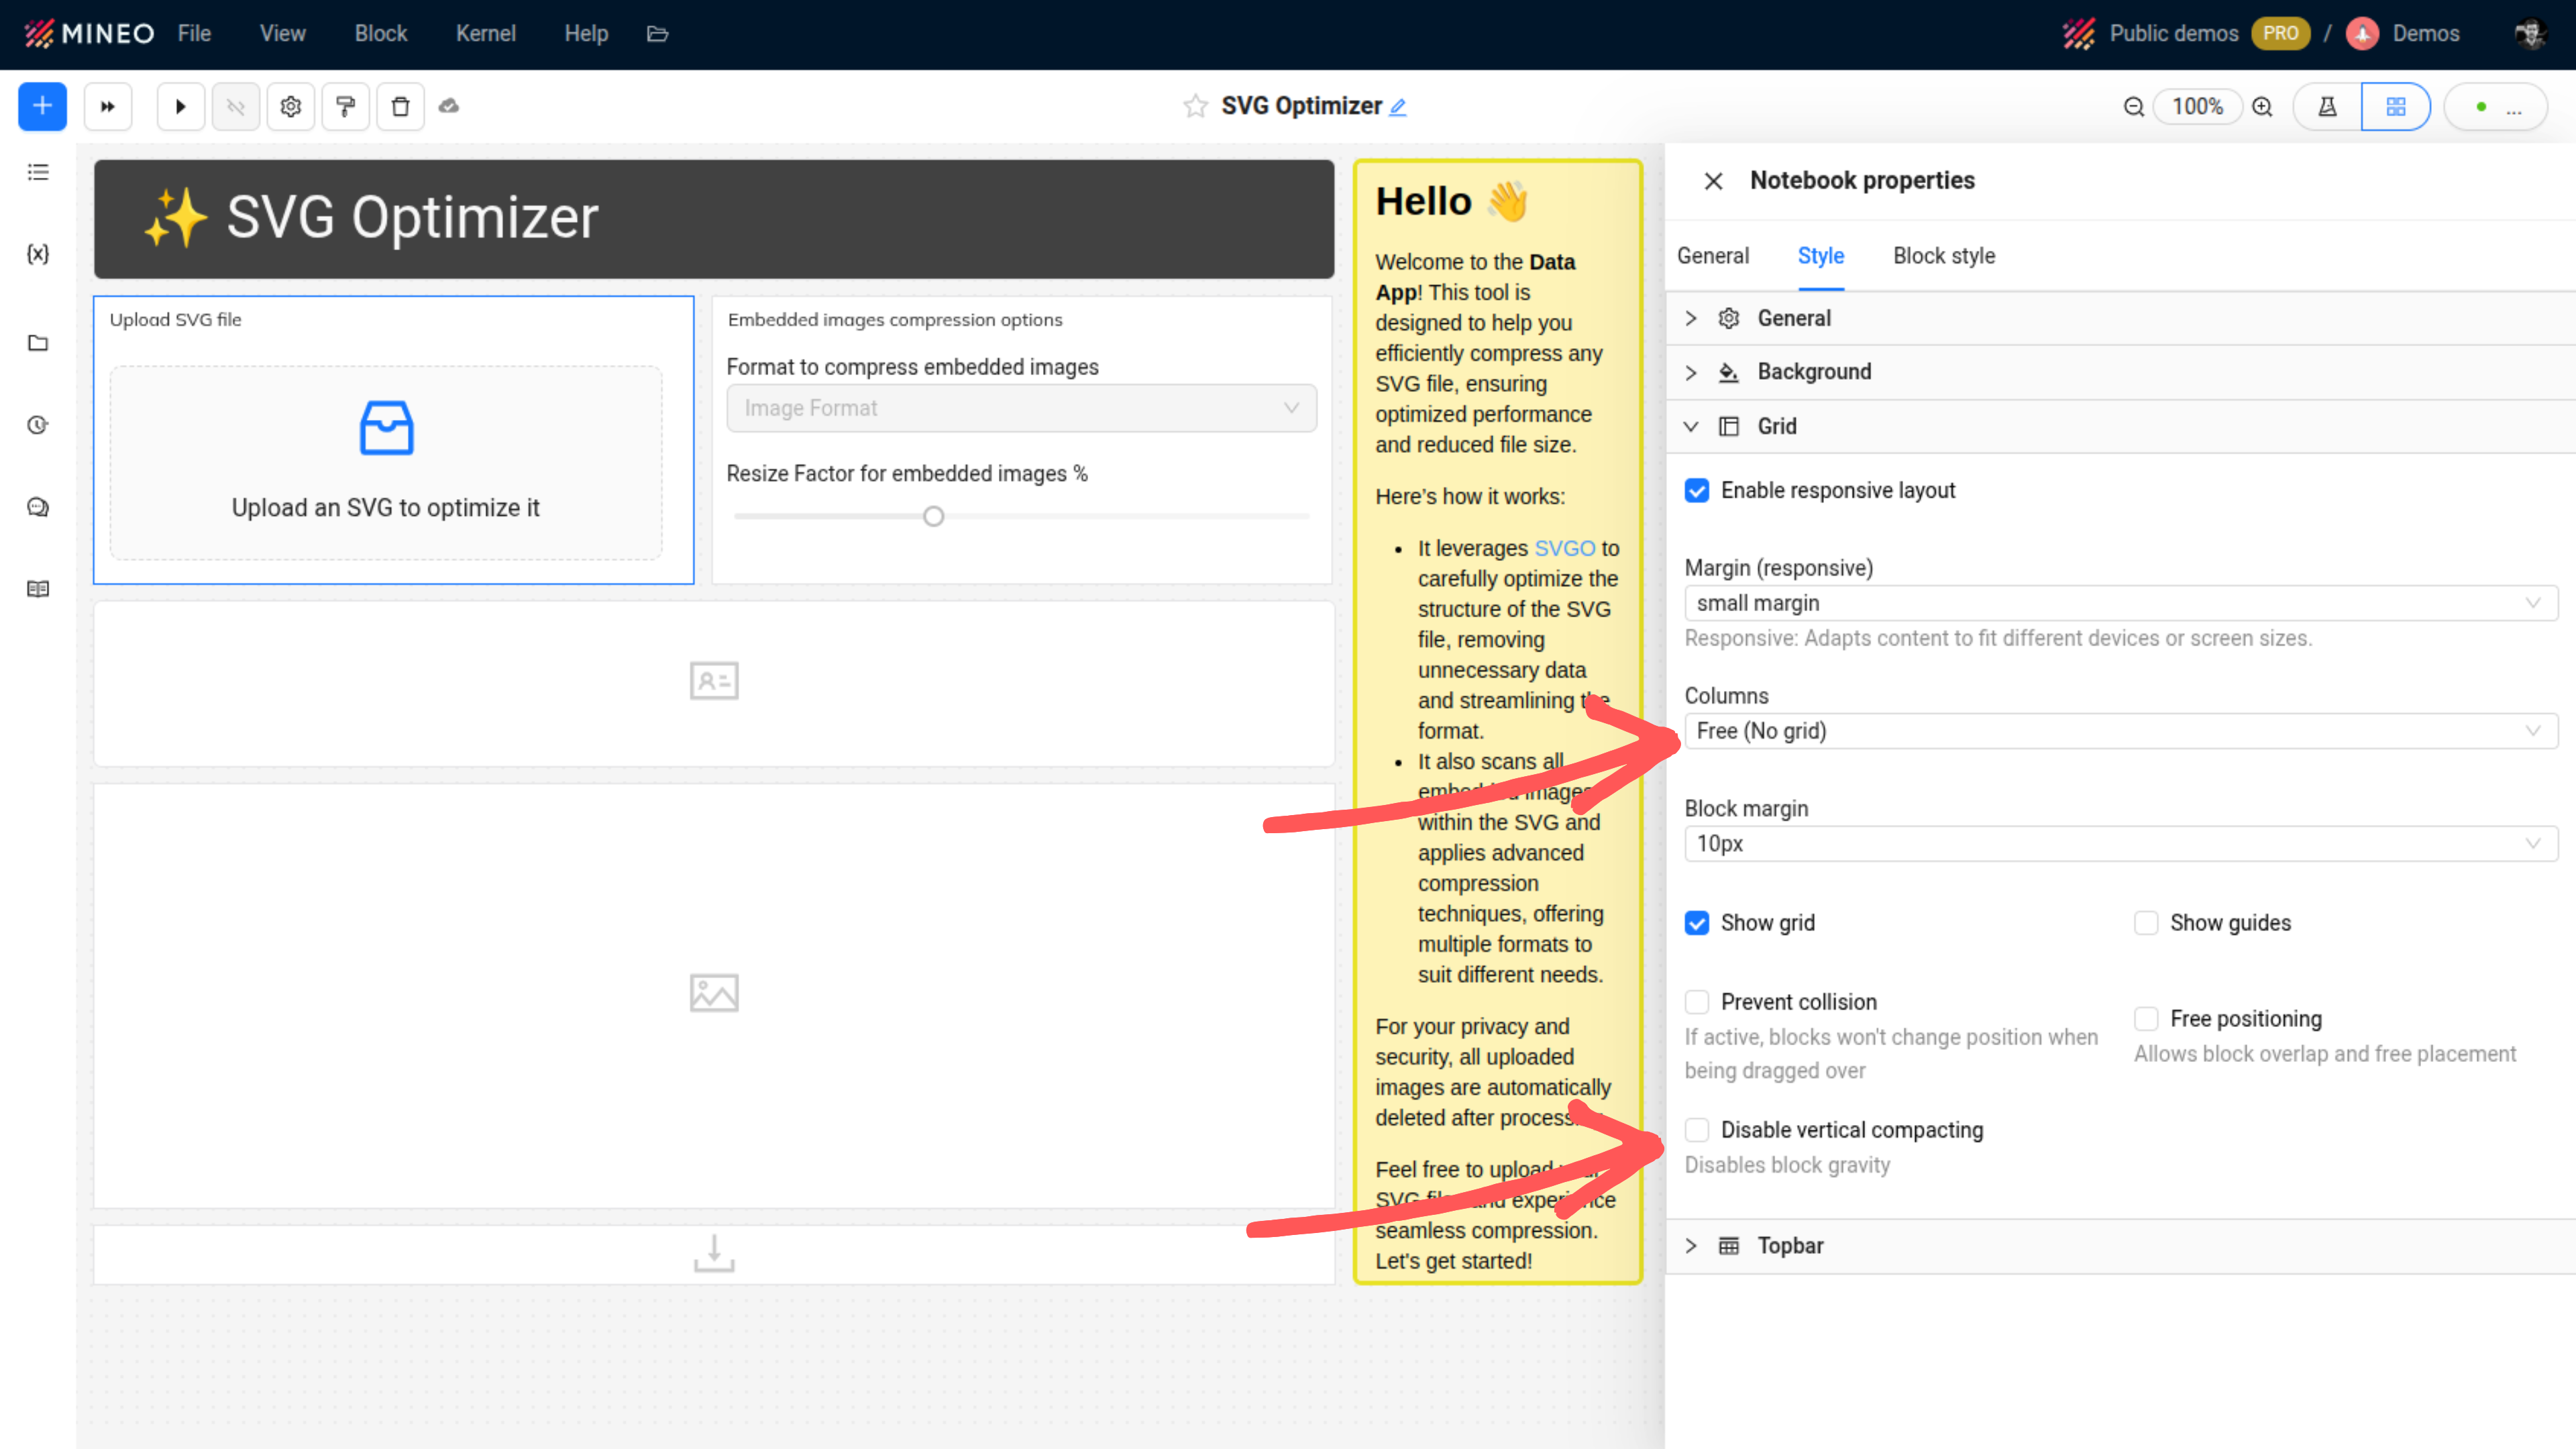This screenshot has height=1449, width=2576.
Task: Click the MINEO logo
Action: [x=89, y=34]
